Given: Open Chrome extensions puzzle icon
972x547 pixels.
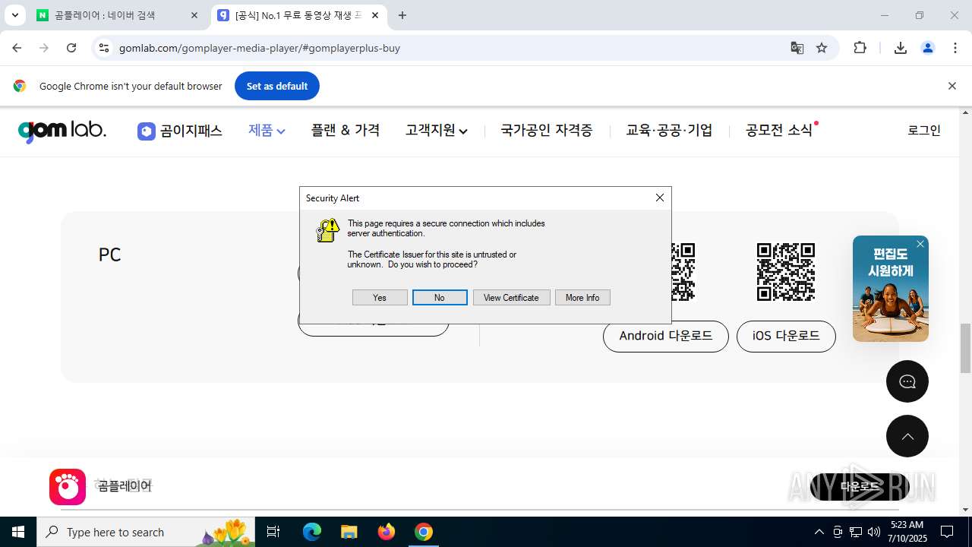Looking at the screenshot, I should pyautogui.click(x=860, y=48).
